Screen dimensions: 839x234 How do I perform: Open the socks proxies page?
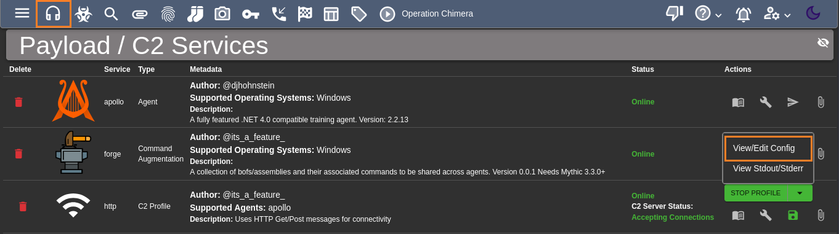click(195, 14)
